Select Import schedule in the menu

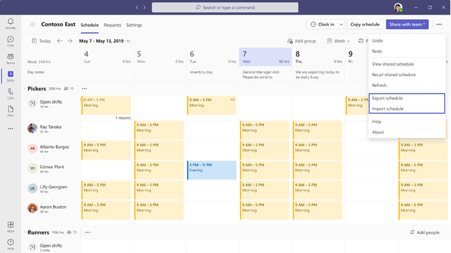point(407,109)
